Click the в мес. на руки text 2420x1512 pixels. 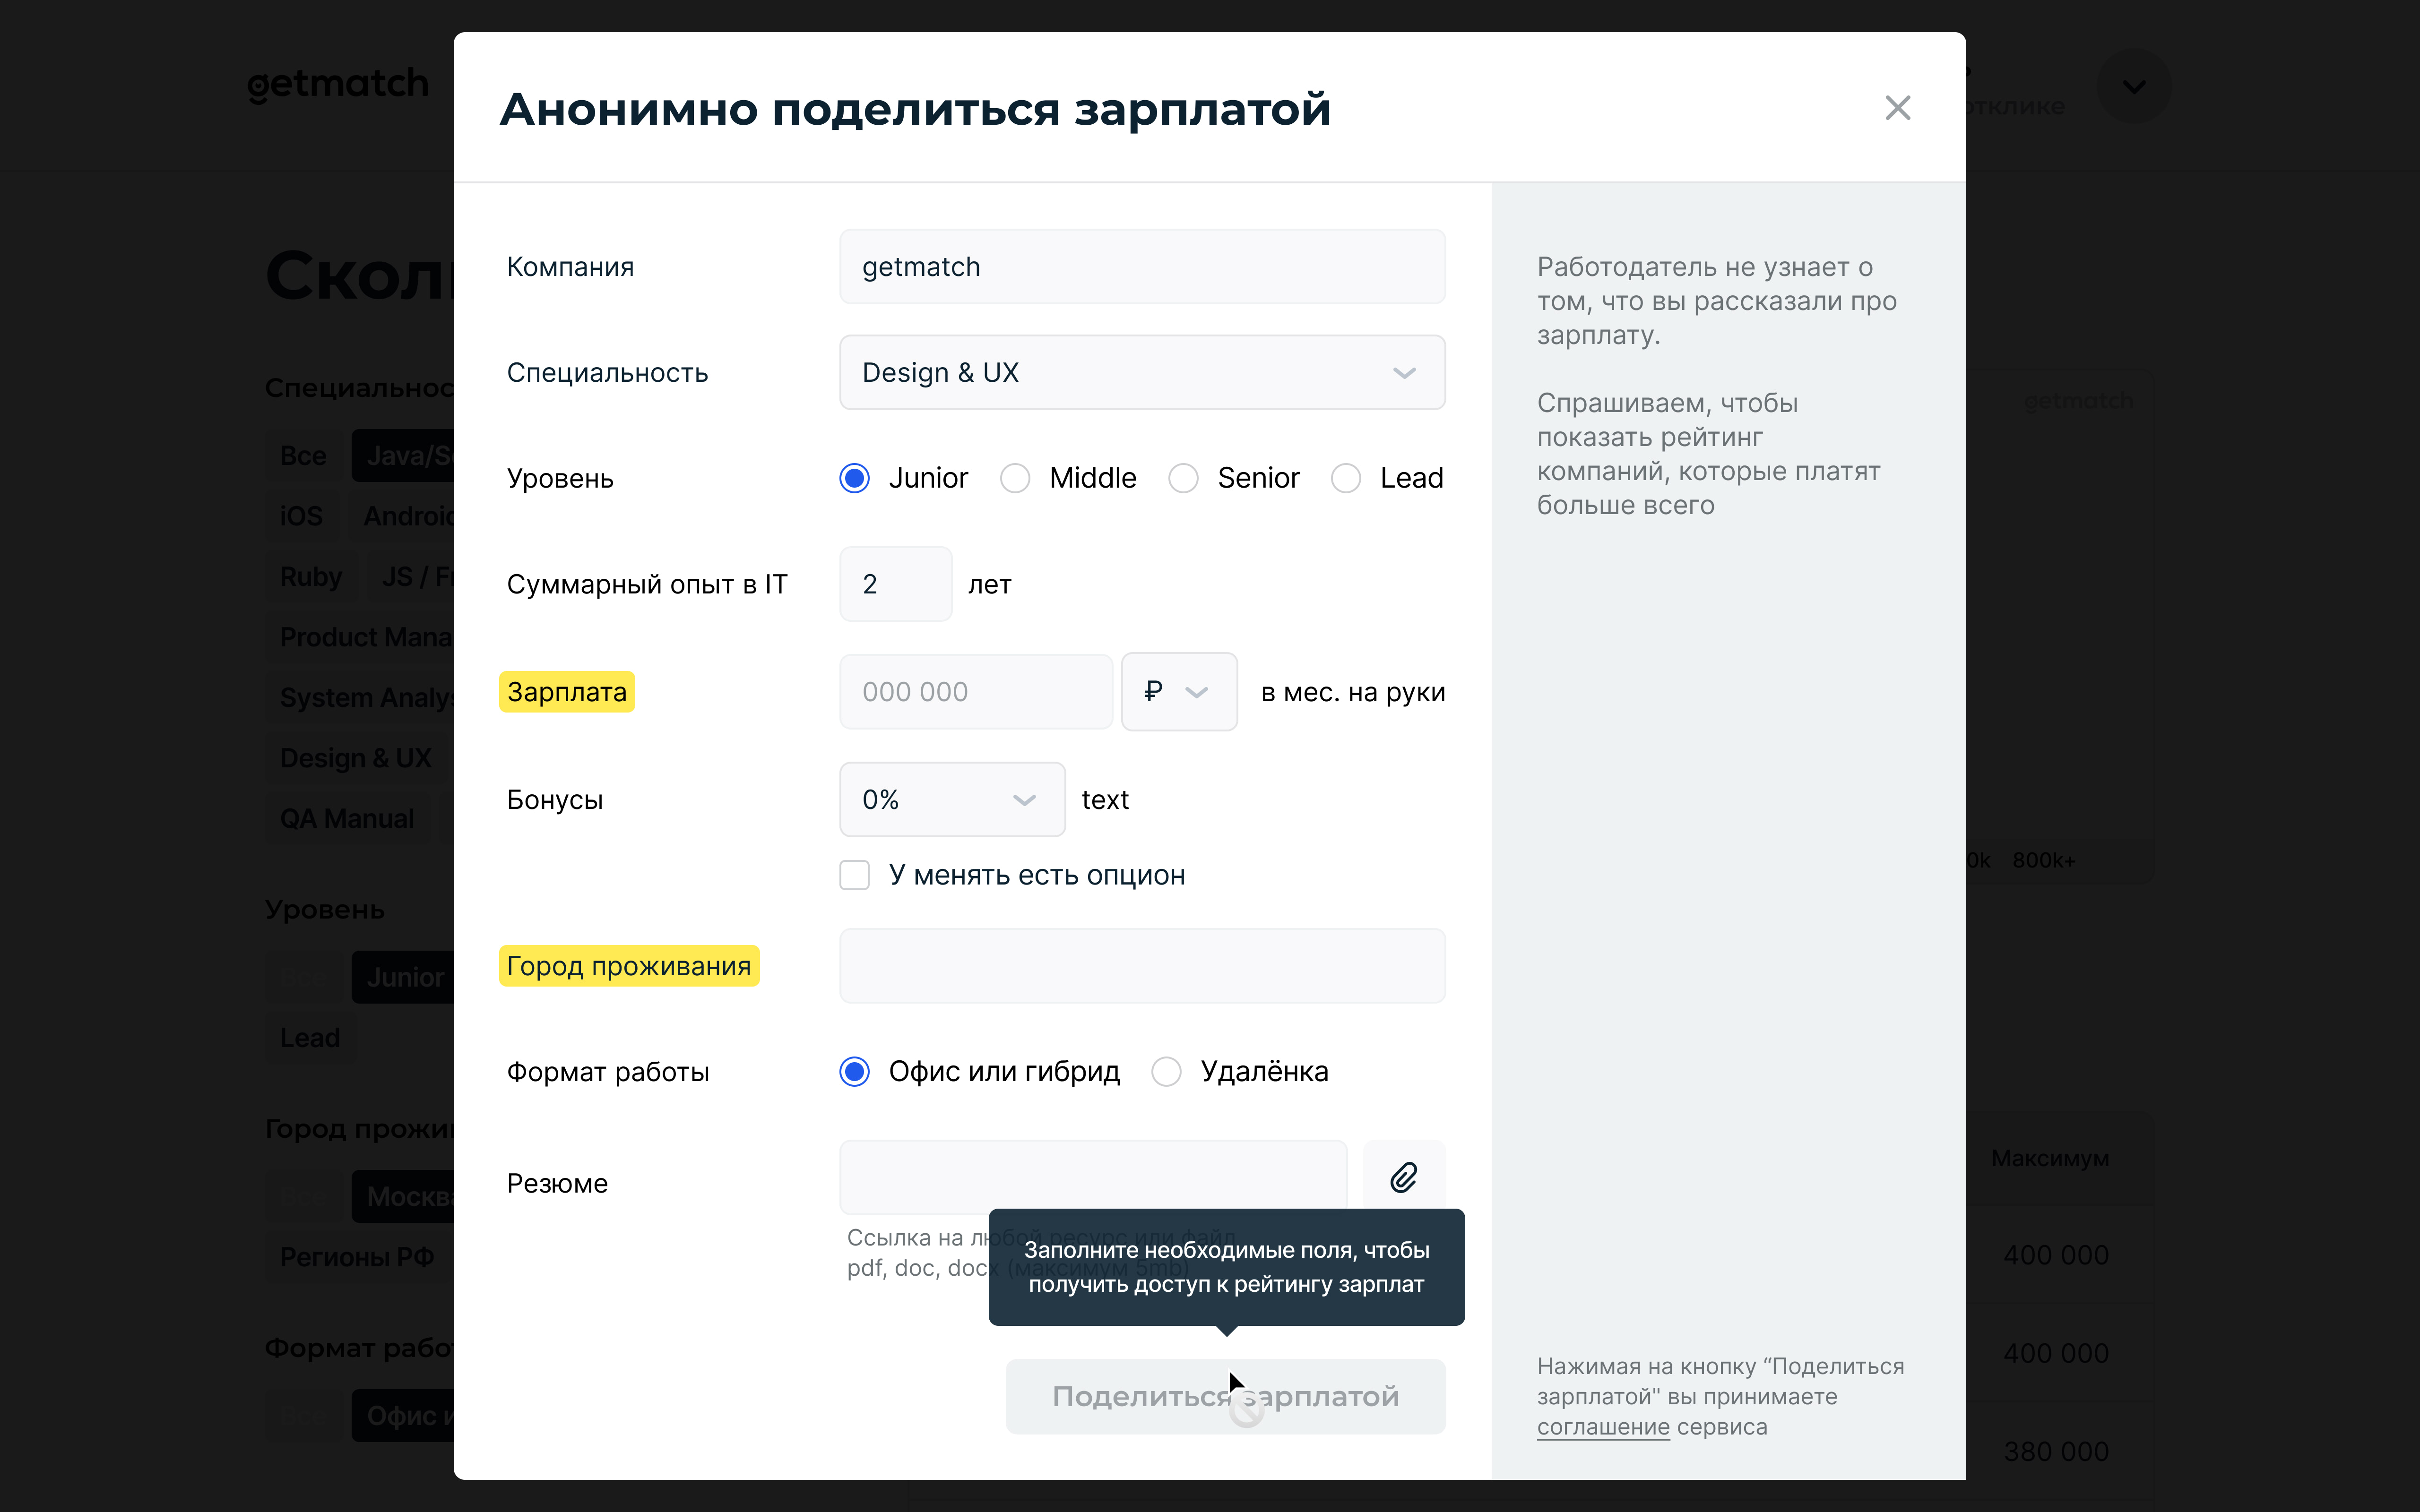(x=1353, y=692)
